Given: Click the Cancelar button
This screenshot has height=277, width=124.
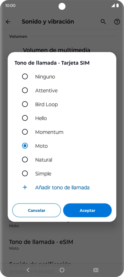Looking at the screenshot, I should [x=37, y=210].
